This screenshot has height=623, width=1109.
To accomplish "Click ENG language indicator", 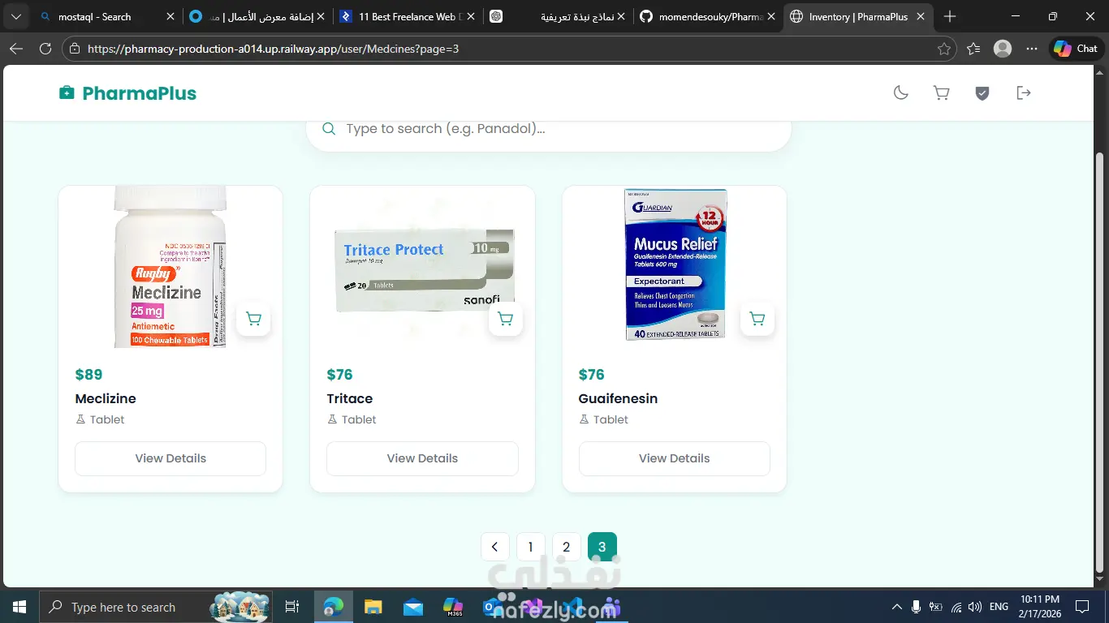I will [x=999, y=607].
